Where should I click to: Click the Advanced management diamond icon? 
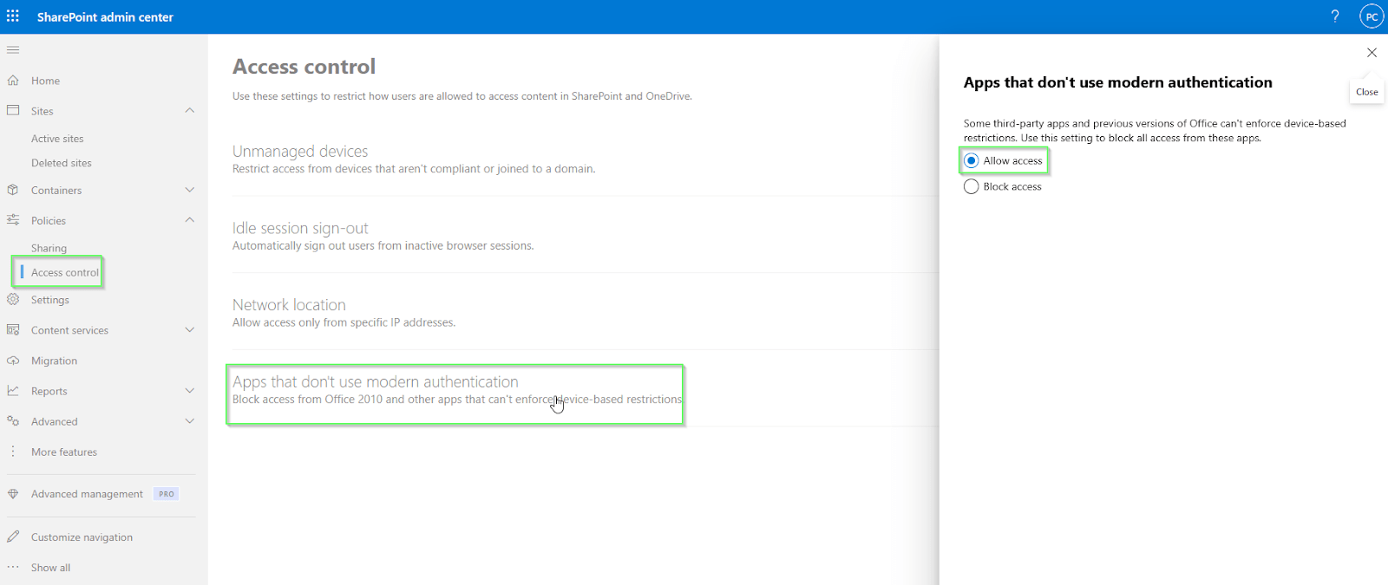(13, 494)
